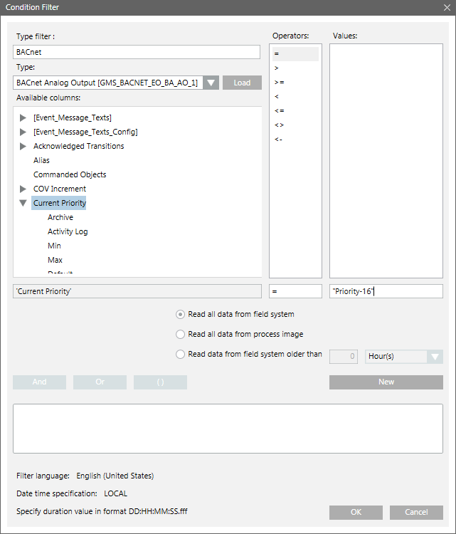This screenshot has width=456, height=534.
Task: Pick the '>=' operator
Action: pyautogui.click(x=280, y=82)
